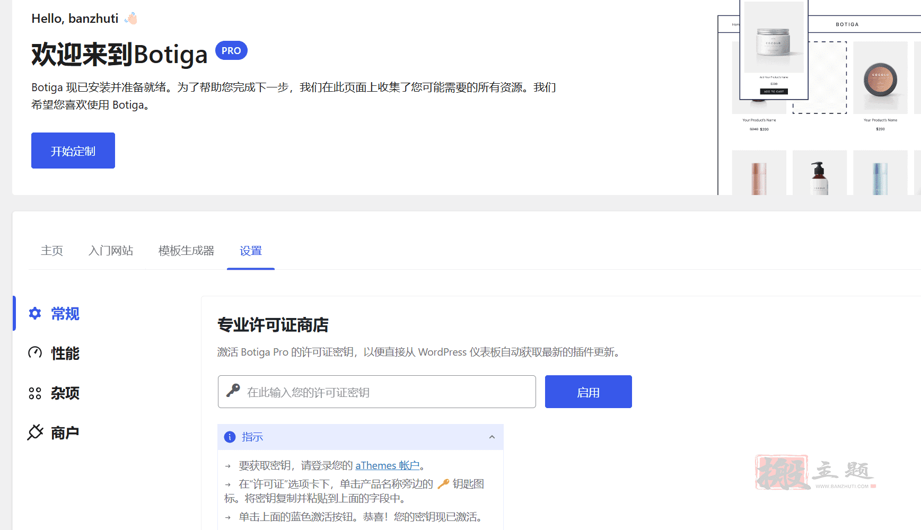Select the 设置 tab
The height and width of the screenshot is (530, 921).
(x=251, y=251)
